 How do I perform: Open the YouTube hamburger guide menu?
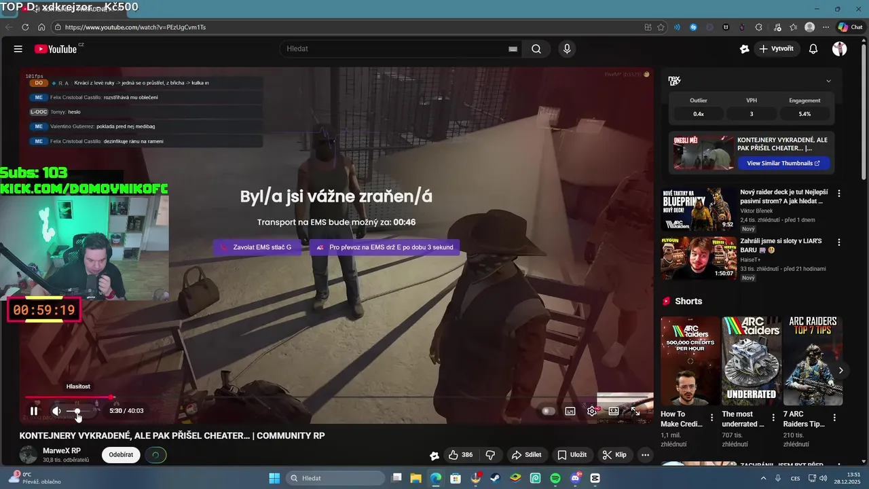[18, 49]
